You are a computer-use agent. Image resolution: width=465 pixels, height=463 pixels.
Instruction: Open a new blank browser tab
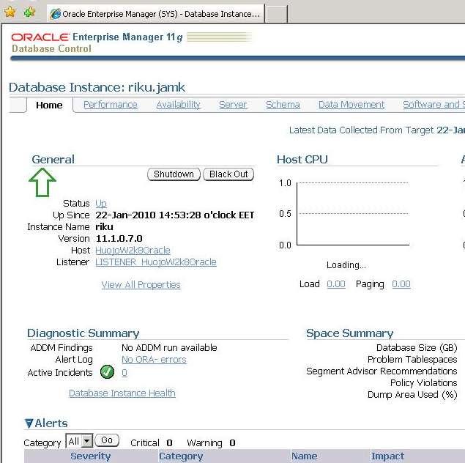coord(276,14)
